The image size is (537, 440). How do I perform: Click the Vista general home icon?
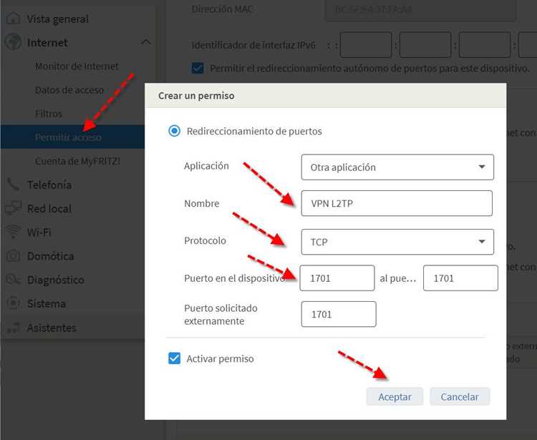coord(13,19)
